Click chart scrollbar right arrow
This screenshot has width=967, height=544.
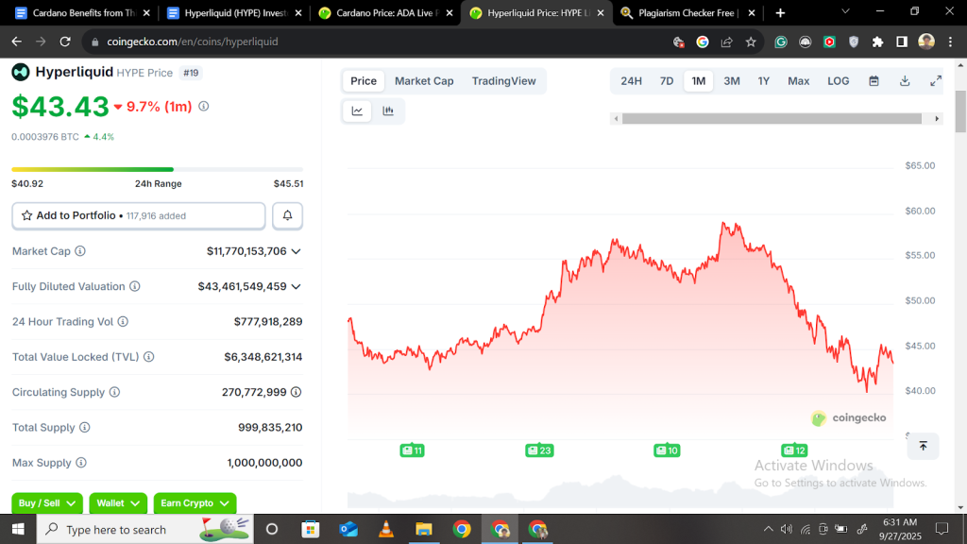pyautogui.click(x=937, y=118)
